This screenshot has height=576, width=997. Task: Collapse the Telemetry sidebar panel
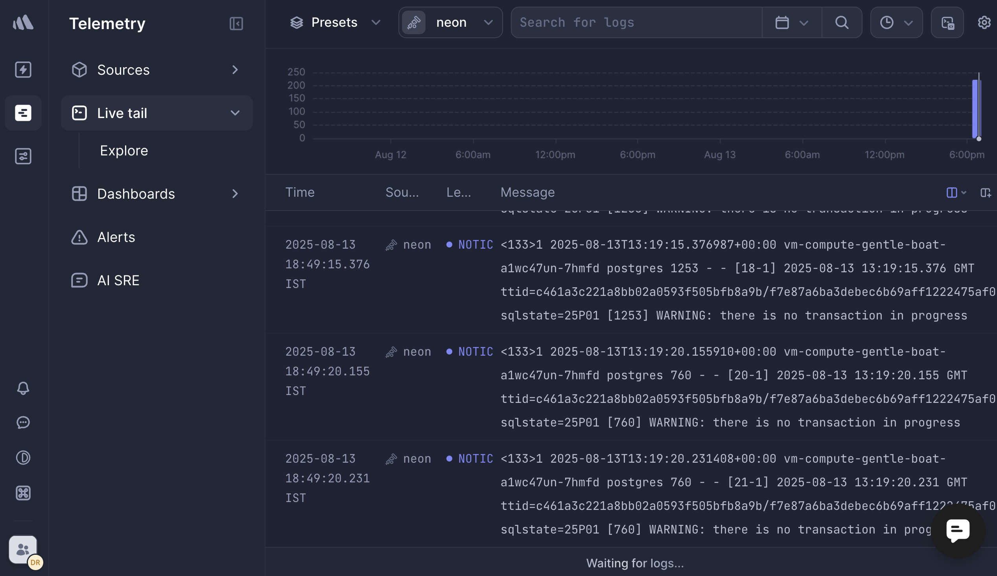tap(236, 23)
